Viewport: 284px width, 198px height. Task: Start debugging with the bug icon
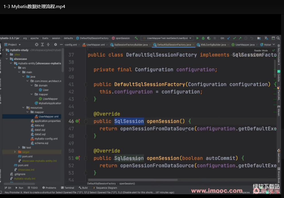(x=203, y=38)
